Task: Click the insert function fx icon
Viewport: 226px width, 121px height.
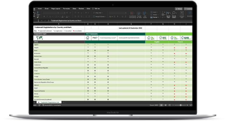Action: pyautogui.click(x=48, y=21)
